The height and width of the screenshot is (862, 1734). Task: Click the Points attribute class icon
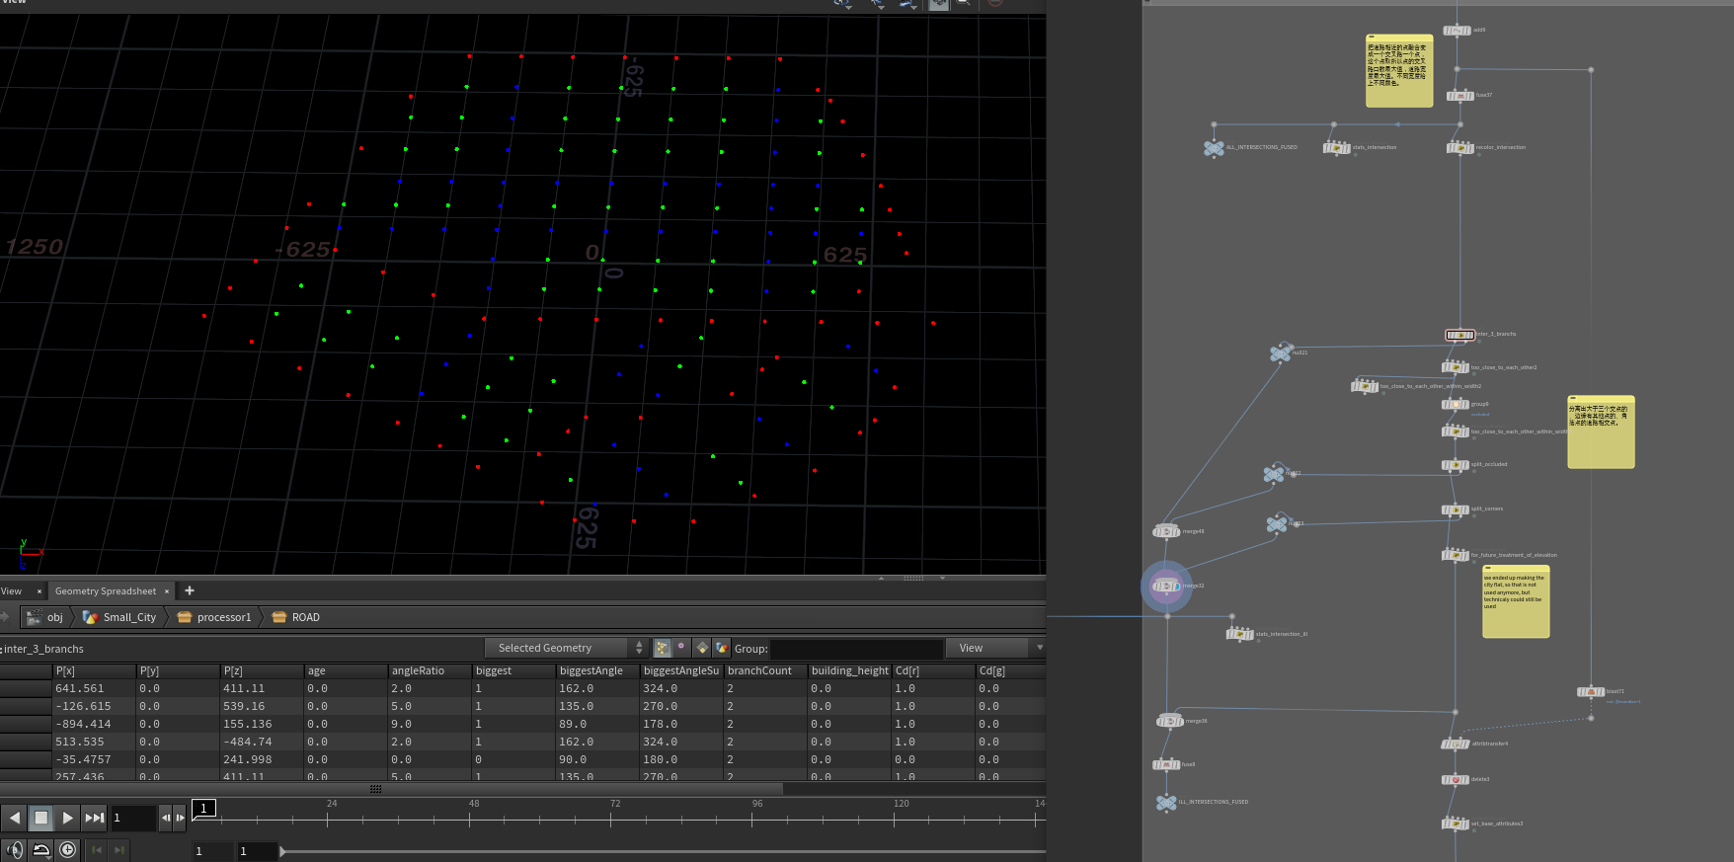coord(663,648)
